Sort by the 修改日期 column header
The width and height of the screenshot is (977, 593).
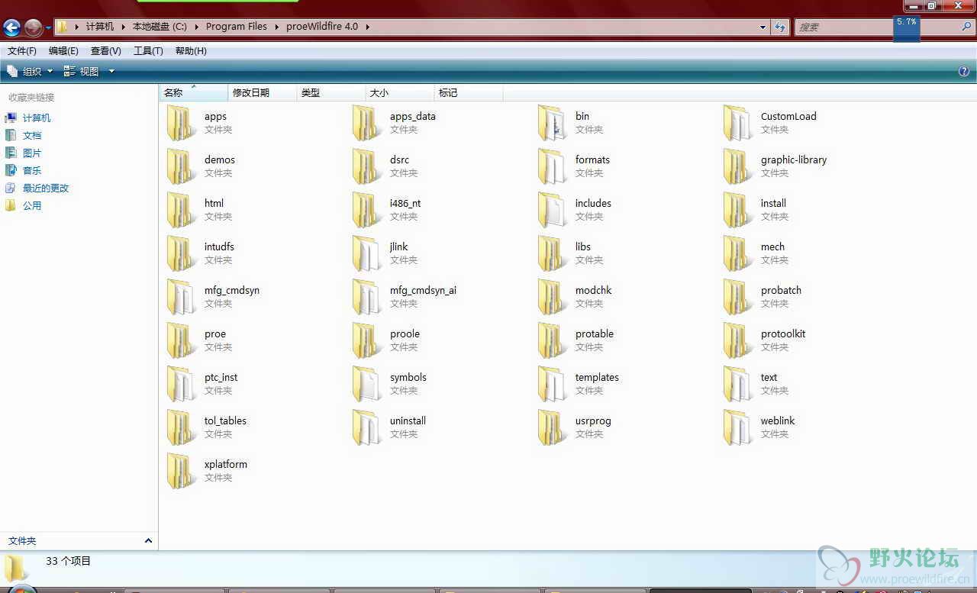click(x=263, y=92)
